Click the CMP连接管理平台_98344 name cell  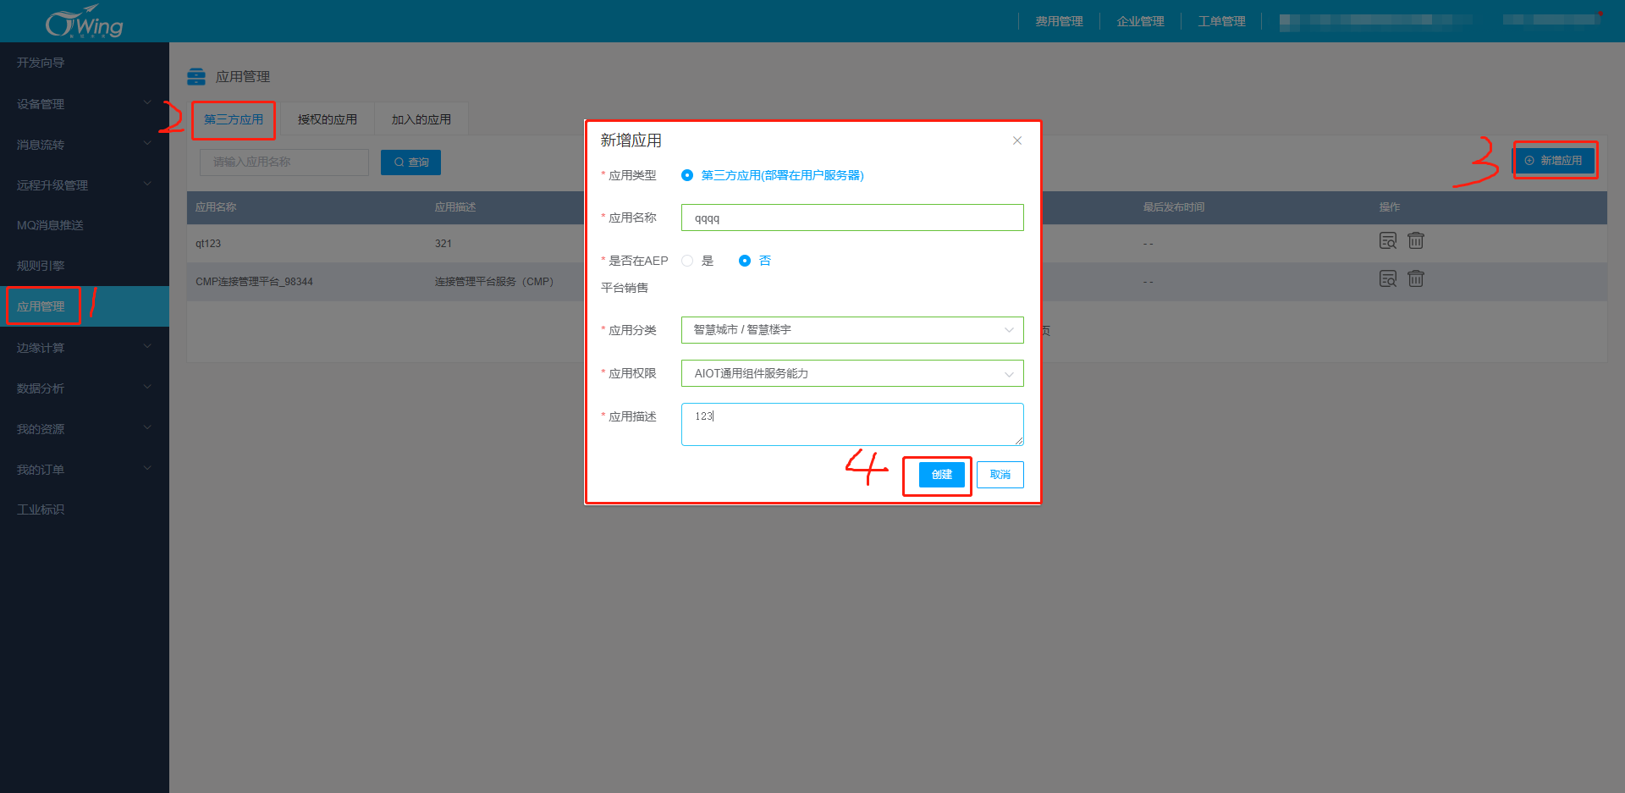[x=254, y=282]
